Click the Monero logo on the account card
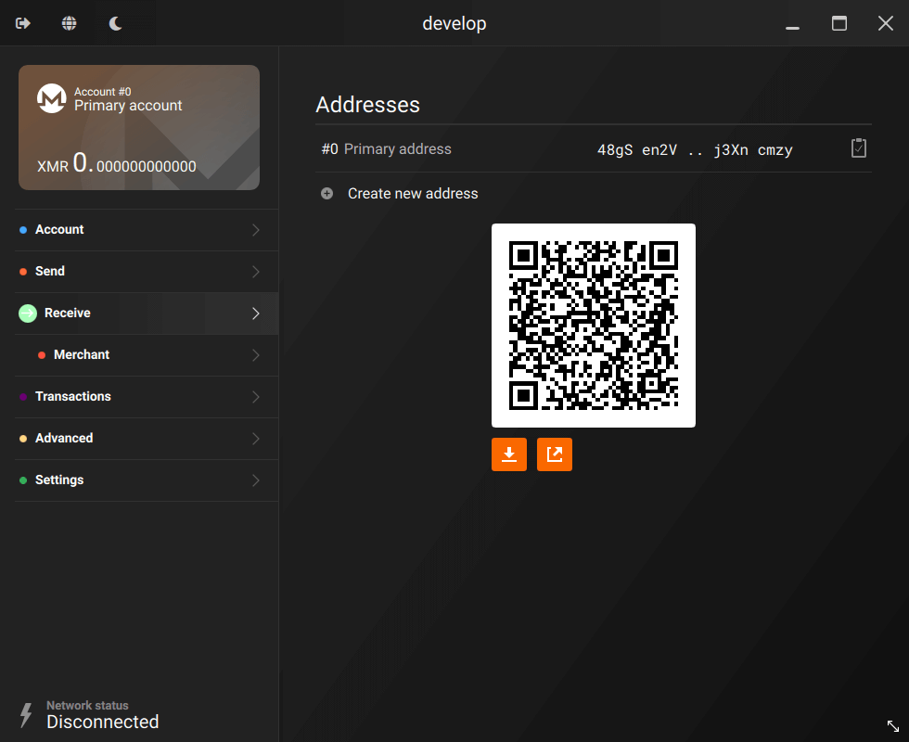The width and height of the screenshot is (909, 742). [53, 98]
